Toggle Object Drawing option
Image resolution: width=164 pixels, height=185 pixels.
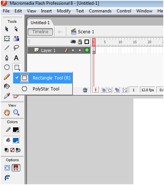tap(7, 168)
